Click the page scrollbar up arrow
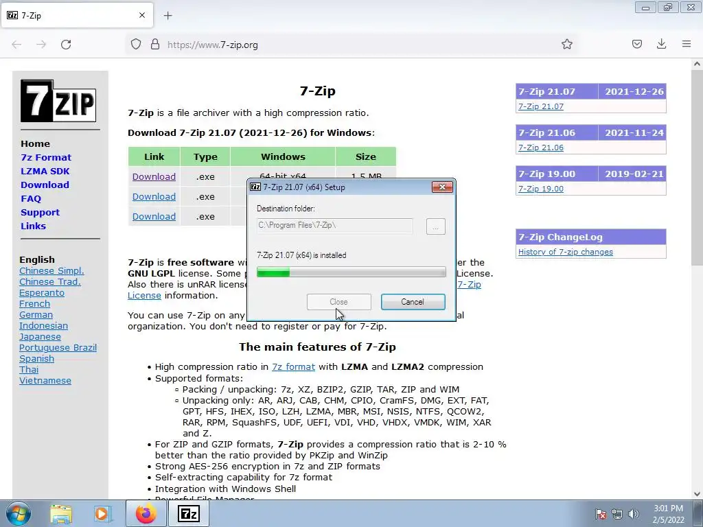 click(697, 64)
